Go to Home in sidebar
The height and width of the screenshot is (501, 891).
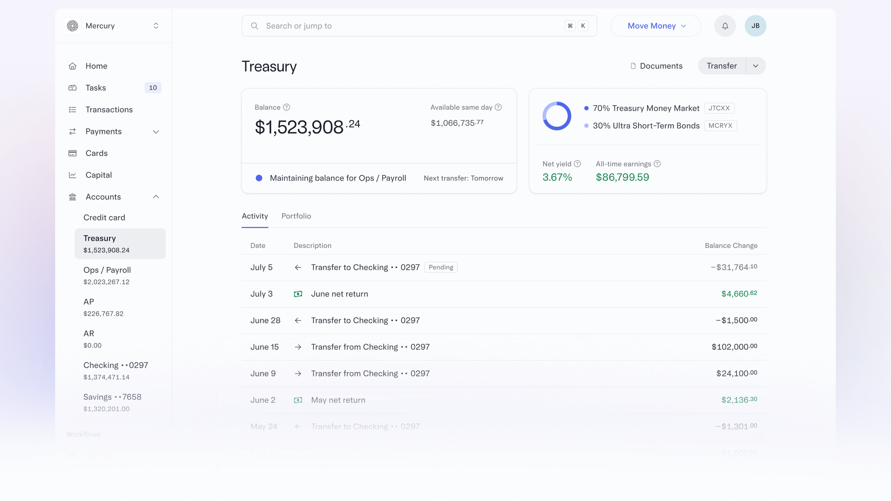(96, 66)
